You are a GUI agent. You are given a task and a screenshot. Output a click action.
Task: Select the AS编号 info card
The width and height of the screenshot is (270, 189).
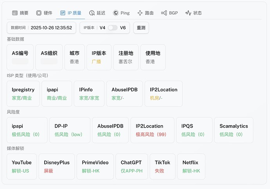click(20, 57)
